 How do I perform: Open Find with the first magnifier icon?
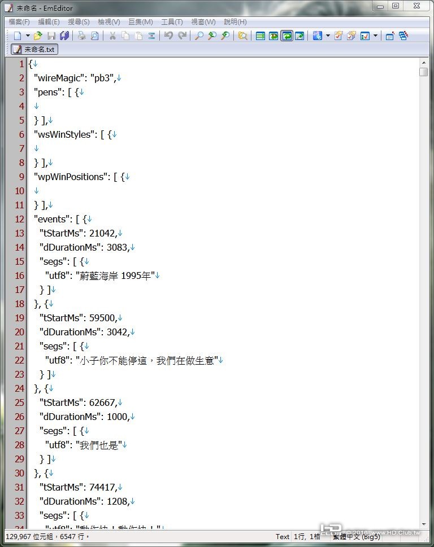click(x=199, y=36)
